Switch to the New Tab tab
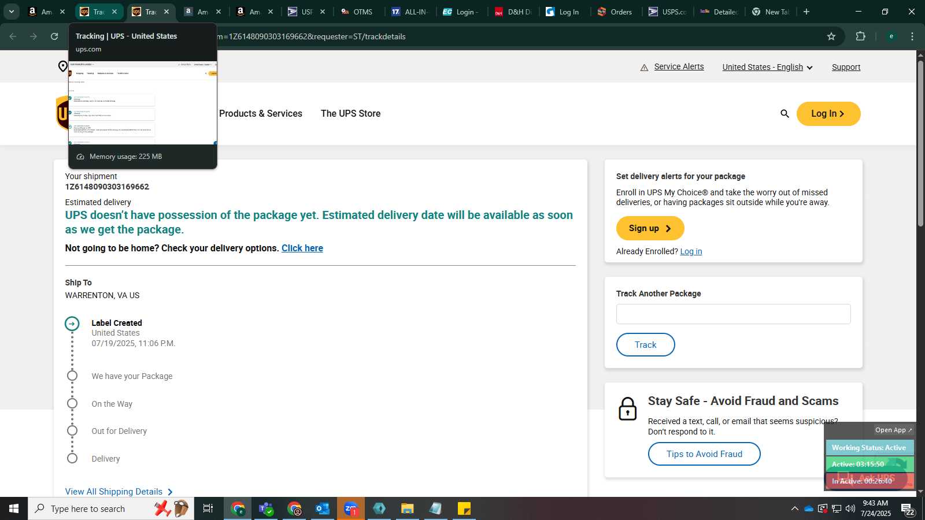The height and width of the screenshot is (520, 925). click(771, 12)
